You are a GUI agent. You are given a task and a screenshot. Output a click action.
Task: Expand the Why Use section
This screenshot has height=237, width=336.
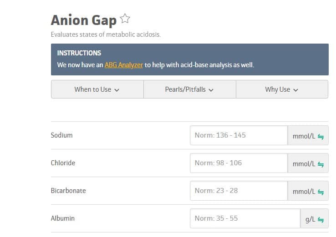(x=282, y=89)
